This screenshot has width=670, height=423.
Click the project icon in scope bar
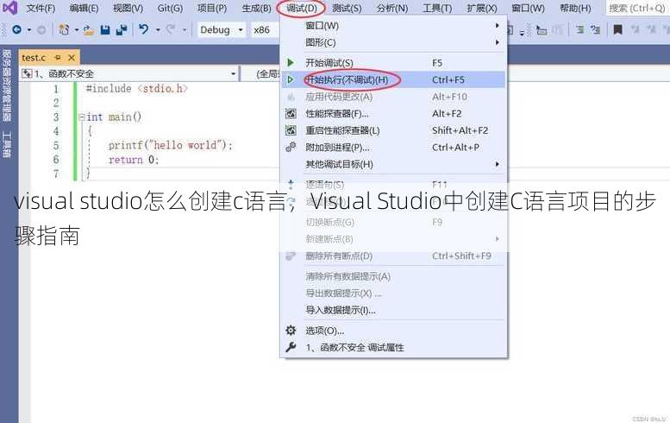click(x=27, y=73)
